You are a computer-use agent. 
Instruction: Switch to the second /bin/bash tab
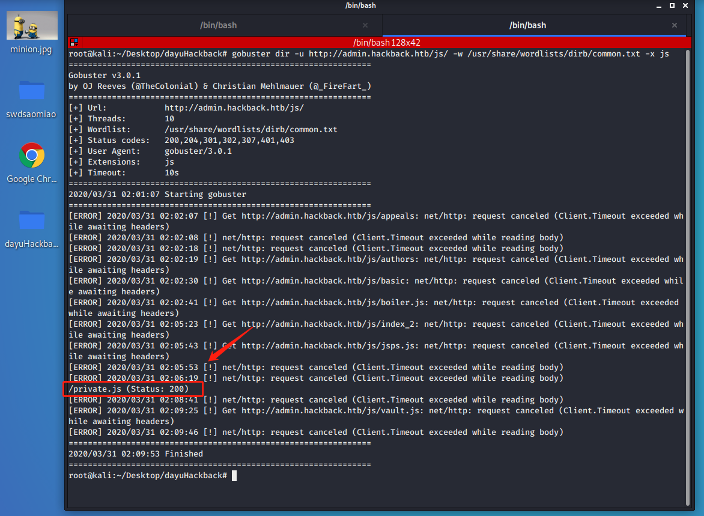534,25
